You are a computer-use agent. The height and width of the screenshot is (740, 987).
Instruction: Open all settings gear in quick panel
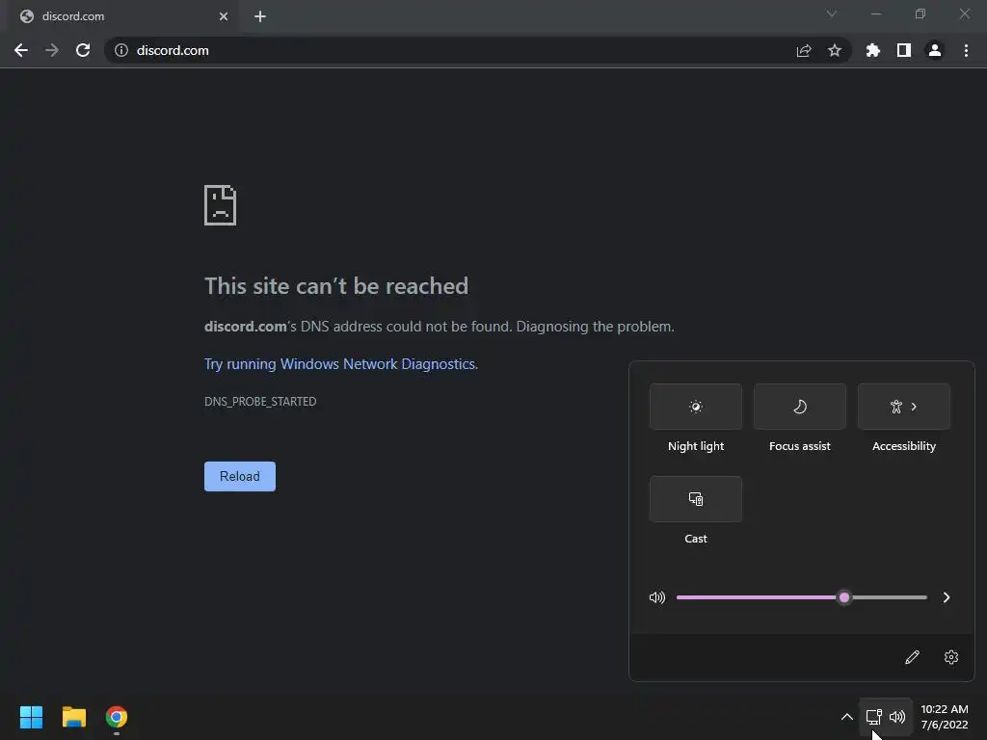[x=951, y=657]
